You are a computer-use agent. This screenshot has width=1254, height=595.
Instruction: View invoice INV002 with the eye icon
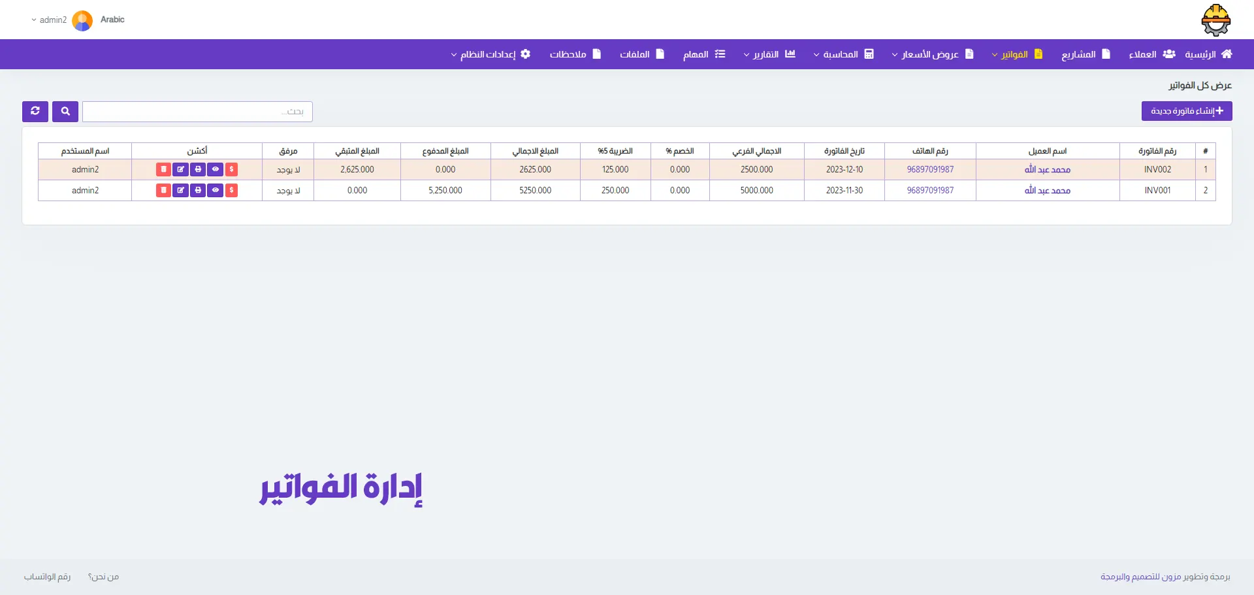point(215,170)
